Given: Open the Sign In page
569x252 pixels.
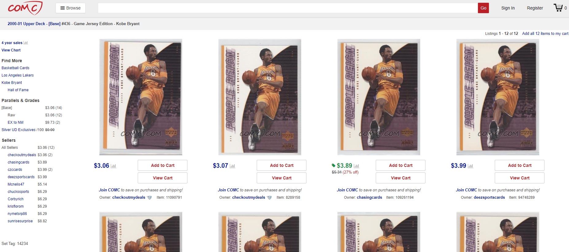Looking at the screenshot, I should 508,8.
